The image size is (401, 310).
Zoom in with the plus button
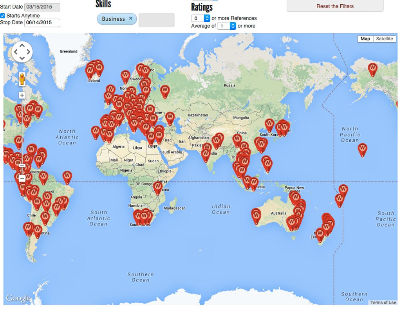click(22, 96)
